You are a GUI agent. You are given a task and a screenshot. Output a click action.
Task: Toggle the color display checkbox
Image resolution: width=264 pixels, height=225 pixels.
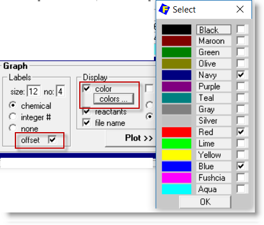coord(87,88)
